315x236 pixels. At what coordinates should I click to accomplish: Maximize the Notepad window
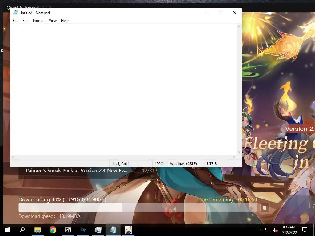221,13
